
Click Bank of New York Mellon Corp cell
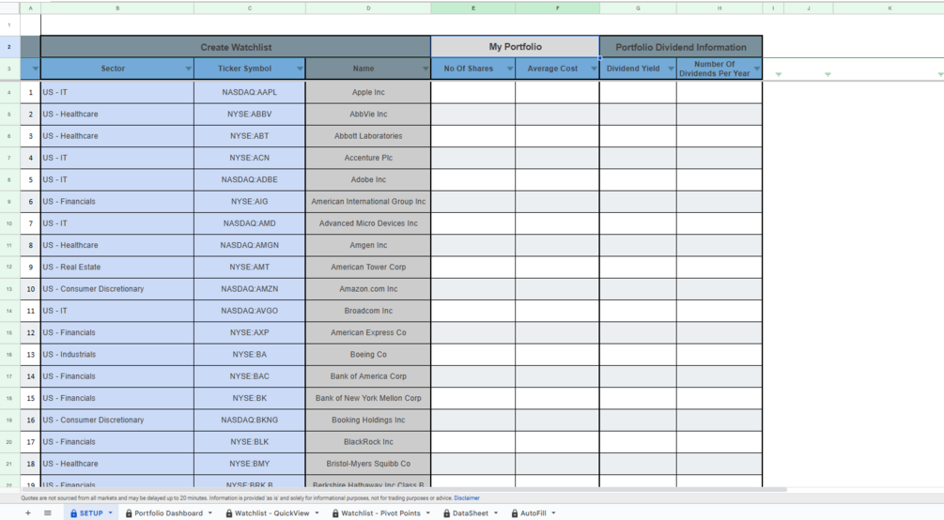[x=368, y=398]
